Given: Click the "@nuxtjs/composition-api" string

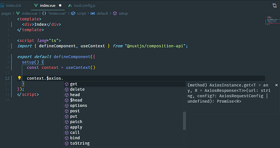Looking at the screenshot, I should coord(155,46).
